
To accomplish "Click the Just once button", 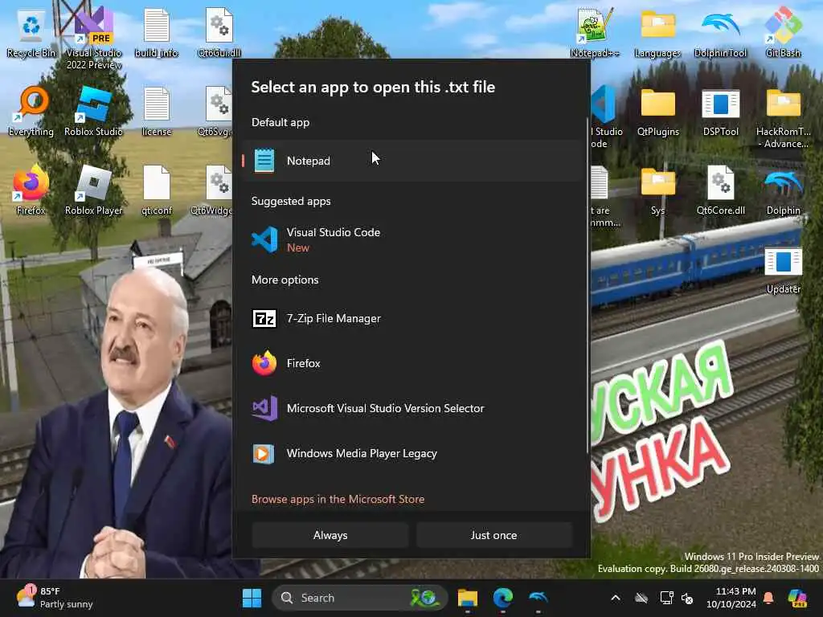I will click(494, 535).
